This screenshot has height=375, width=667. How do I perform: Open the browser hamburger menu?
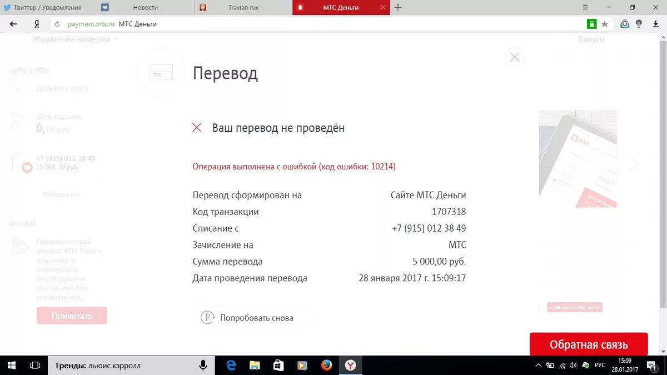click(585, 7)
